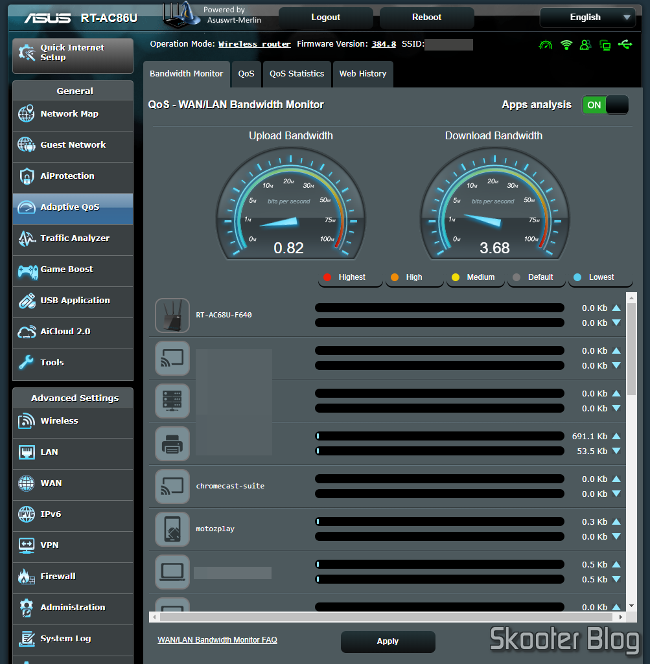Click the printer device icon
The width and height of the screenshot is (650, 664).
172,444
